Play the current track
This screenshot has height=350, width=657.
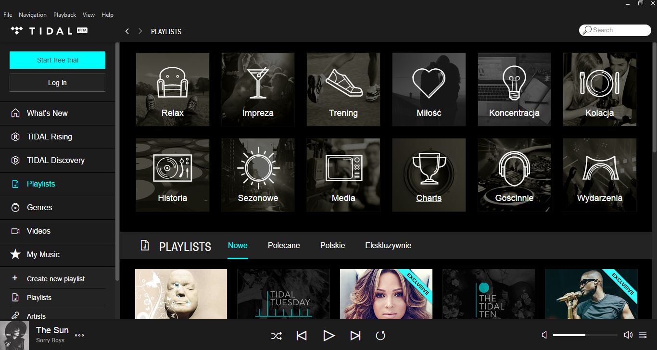[328, 336]
